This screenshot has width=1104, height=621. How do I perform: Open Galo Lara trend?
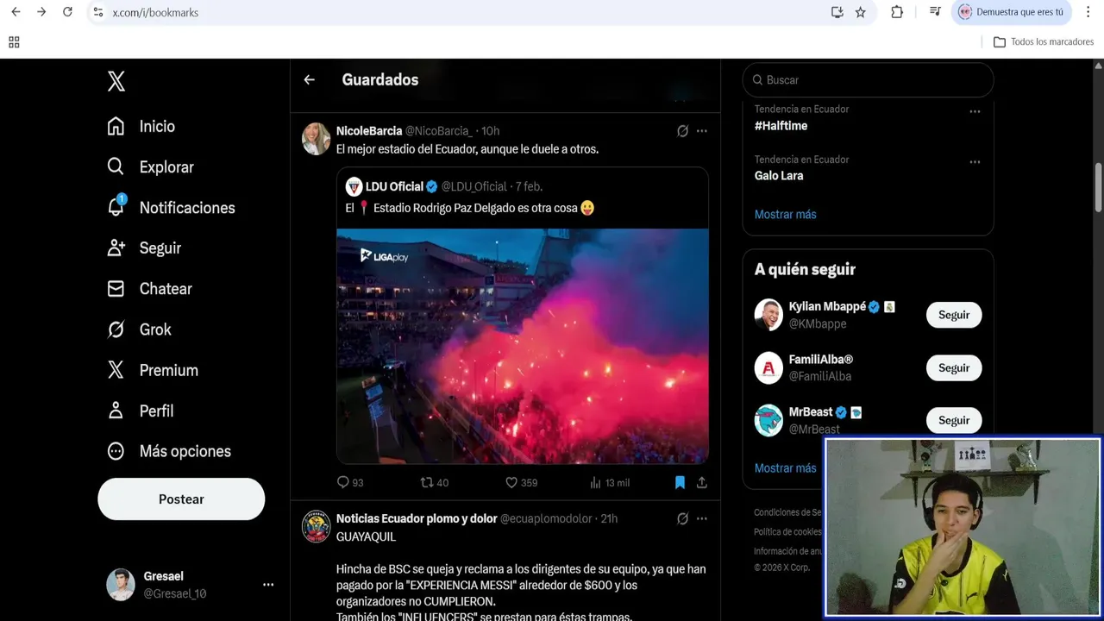tap(779, 175)
